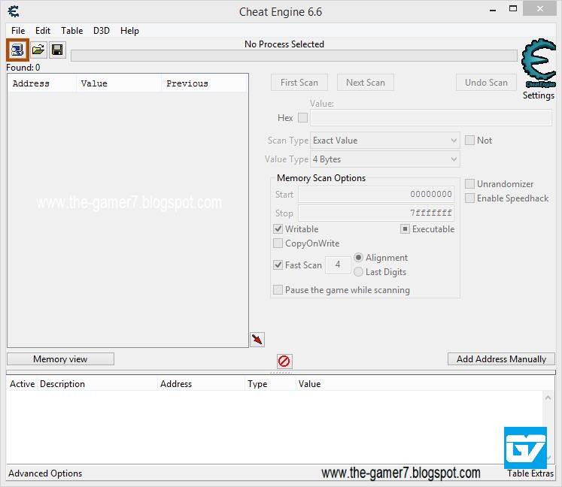562x487 pixels.
Task: Select the Alignment radio button
Action: [358, 258]
